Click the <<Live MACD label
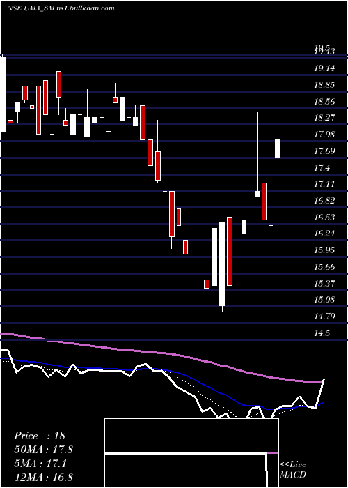This screenshot has width=348, height=488. [293, 470]
